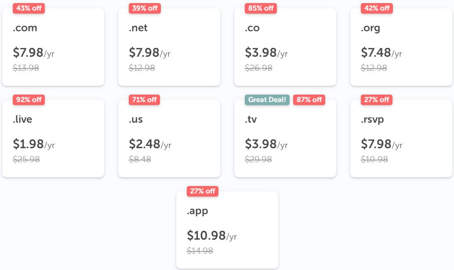This screenshot has width=454, height=270.
Task: Click the crossed-out $26.98 price
Action: [258, 68]
